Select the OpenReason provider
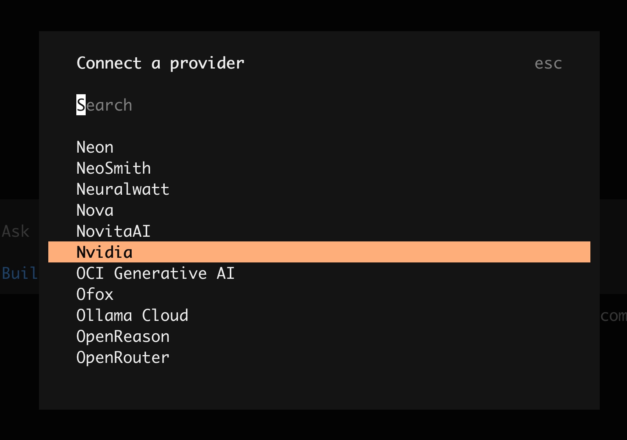Viewport: 627px width, 440px height. click(x=319, y=336)
